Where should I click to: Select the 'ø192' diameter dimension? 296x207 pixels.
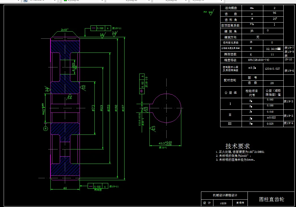point(116,108)
